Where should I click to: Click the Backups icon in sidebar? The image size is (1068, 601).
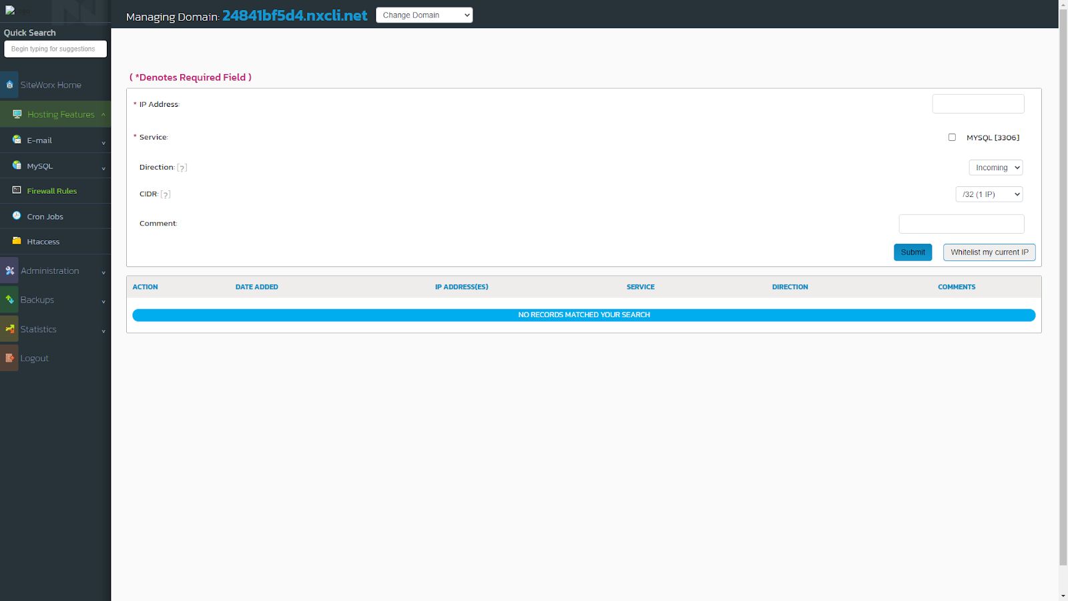9,300
